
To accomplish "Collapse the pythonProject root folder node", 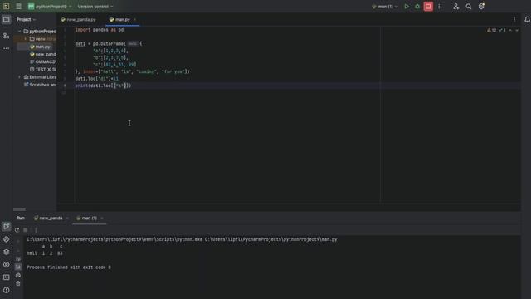I will 19,32.
